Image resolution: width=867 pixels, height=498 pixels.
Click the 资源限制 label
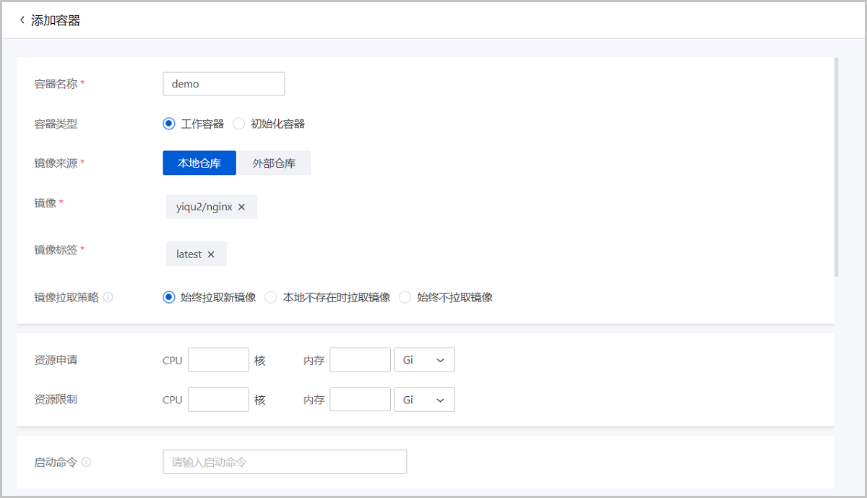coord(56,399)
